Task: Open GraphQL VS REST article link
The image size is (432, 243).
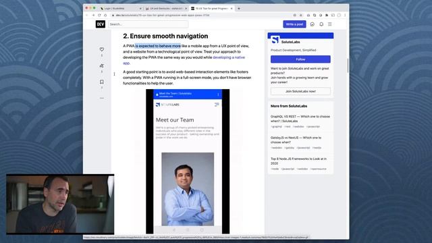Action: (300, 119)
